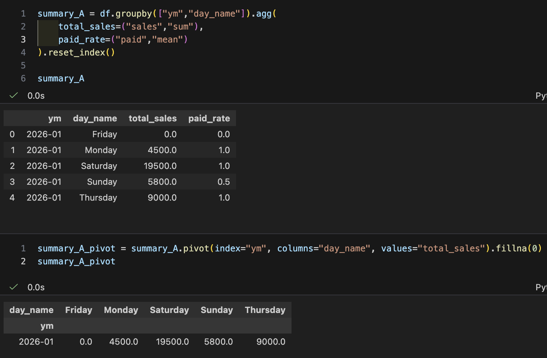Place cursor on 'groupby' in first code cell
This screenshot has height=358, width=547.
134,14
